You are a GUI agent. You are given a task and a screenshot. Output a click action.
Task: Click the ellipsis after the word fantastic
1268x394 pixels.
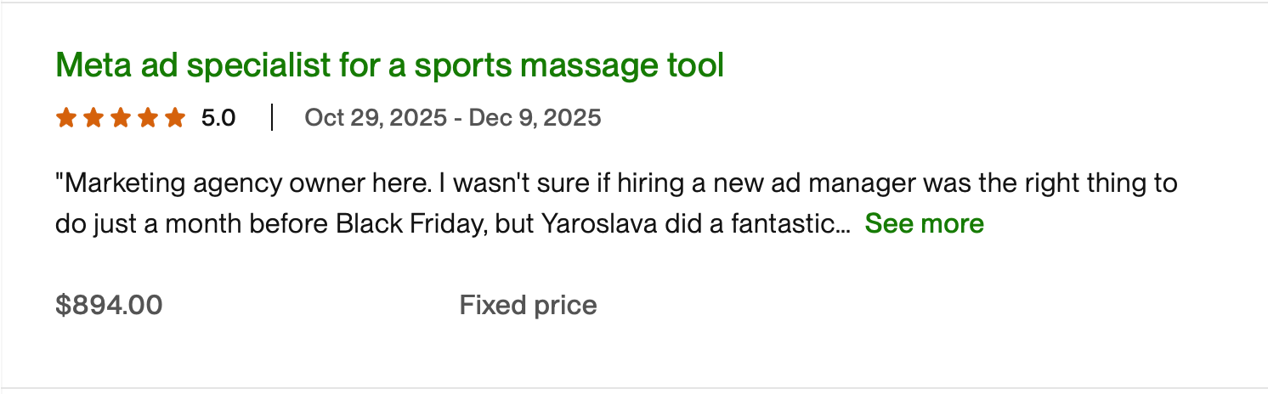[x=843, y=226]
